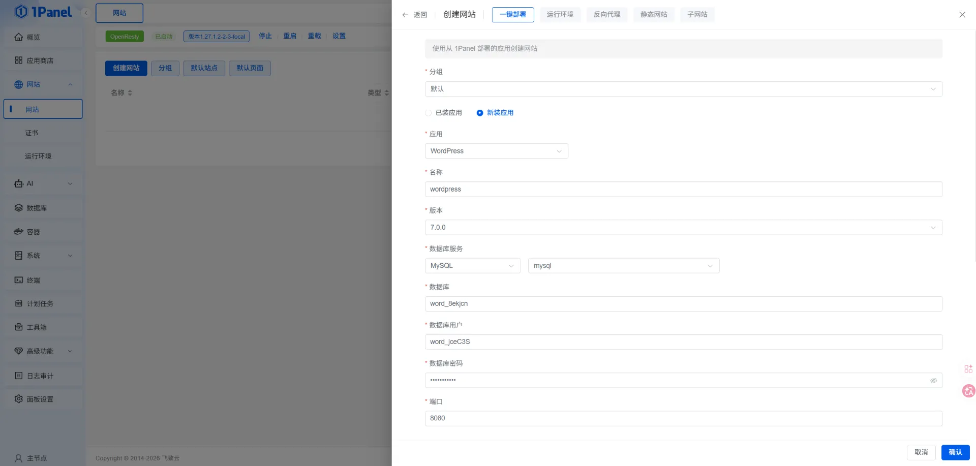Sort by 名称 column arrows

click(x=130, y=93)
